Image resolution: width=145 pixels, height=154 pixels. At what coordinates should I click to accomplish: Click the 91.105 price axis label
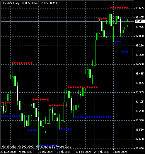pos(140,102)
